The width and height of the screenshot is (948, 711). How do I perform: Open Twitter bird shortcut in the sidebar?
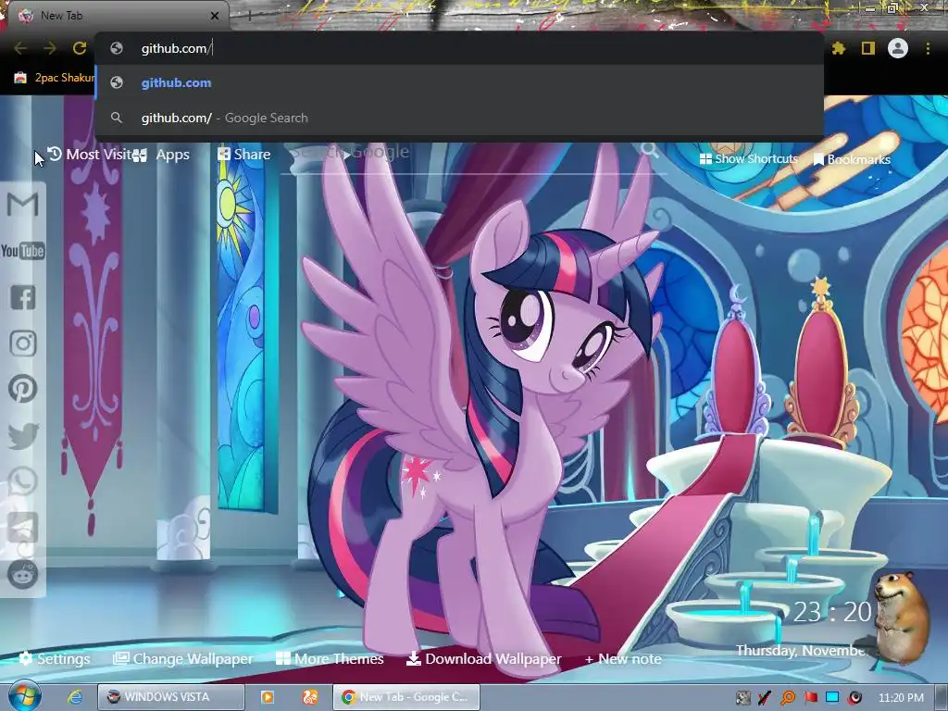point(23,435)
